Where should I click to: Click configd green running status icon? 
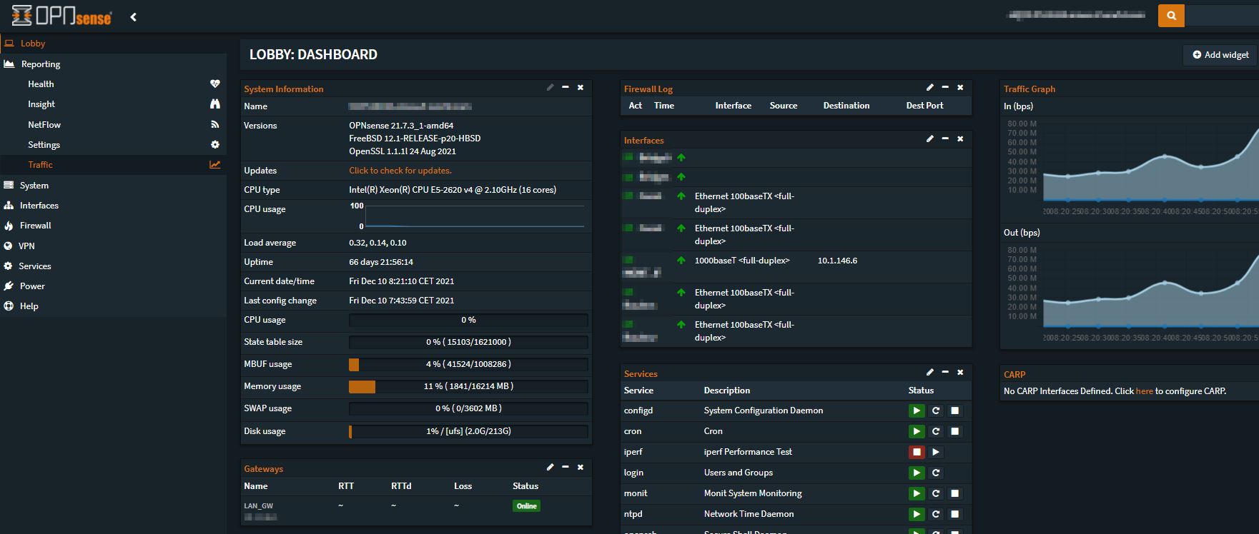point(917,410)
